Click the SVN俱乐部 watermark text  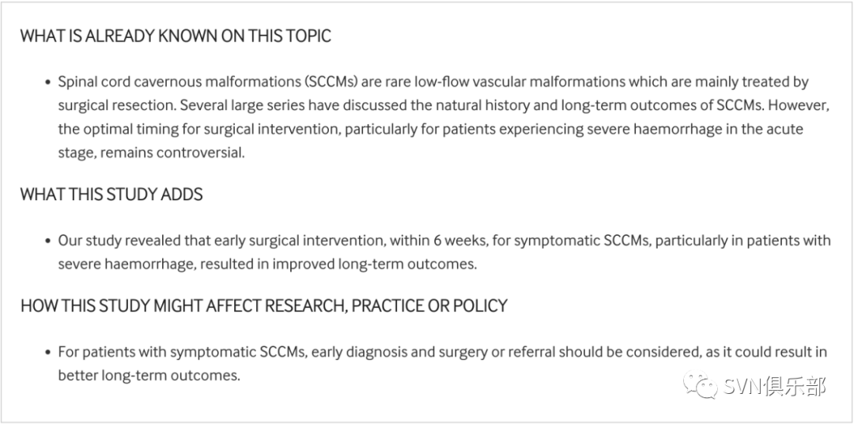(x=774, y=386)
